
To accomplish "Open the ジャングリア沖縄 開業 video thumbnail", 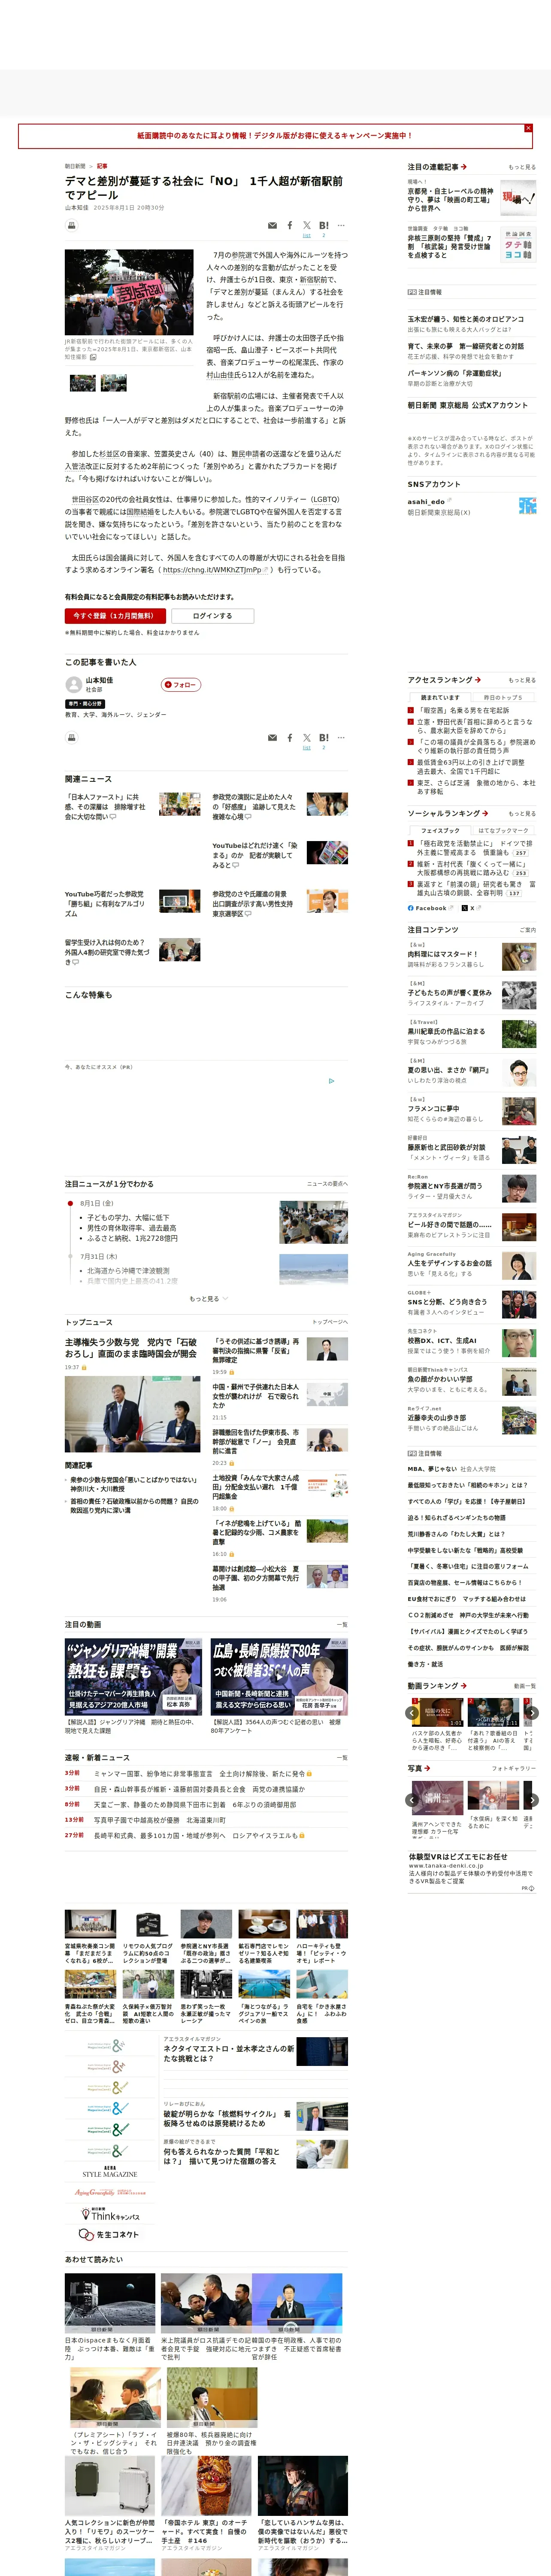I will pyautogui.click(x=134, y=1676).
